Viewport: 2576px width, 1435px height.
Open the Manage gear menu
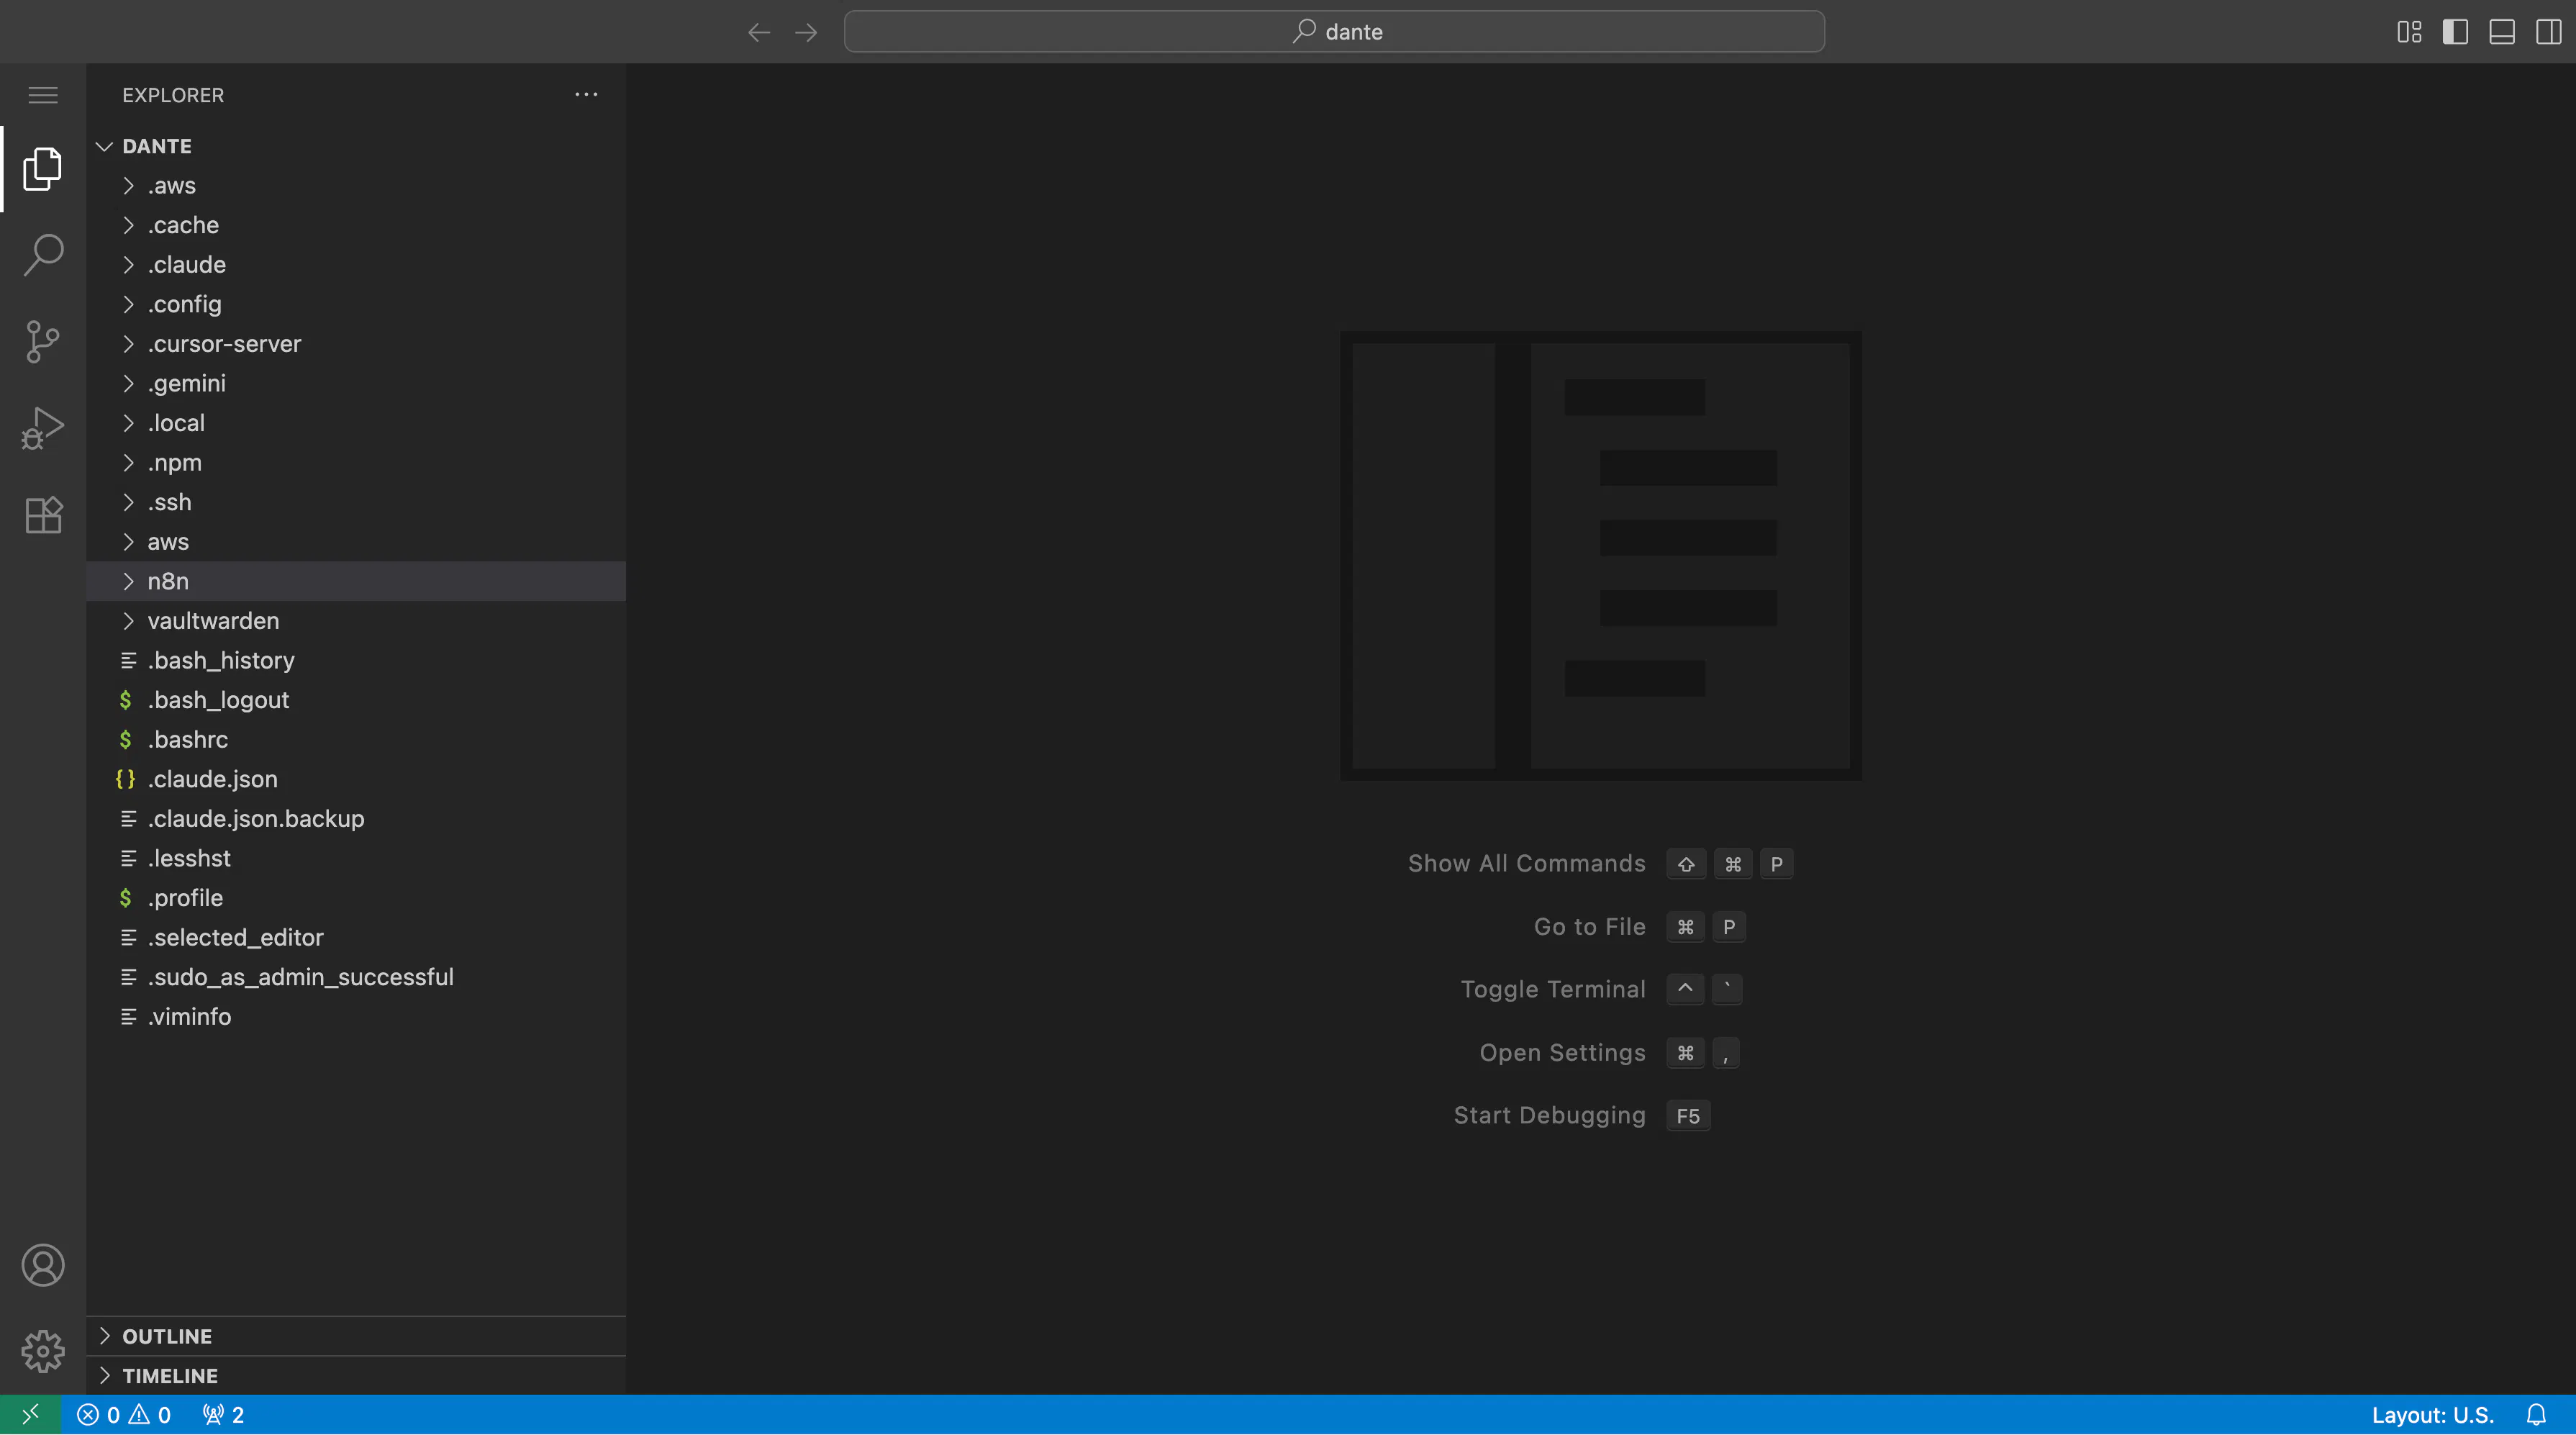(43, 1351)
